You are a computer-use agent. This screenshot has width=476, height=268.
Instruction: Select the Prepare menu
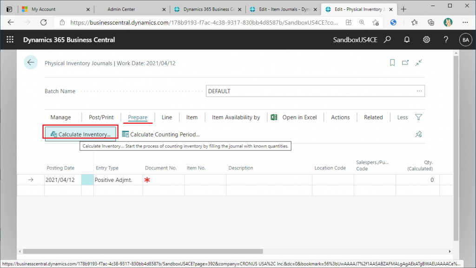tap(138, 117)
